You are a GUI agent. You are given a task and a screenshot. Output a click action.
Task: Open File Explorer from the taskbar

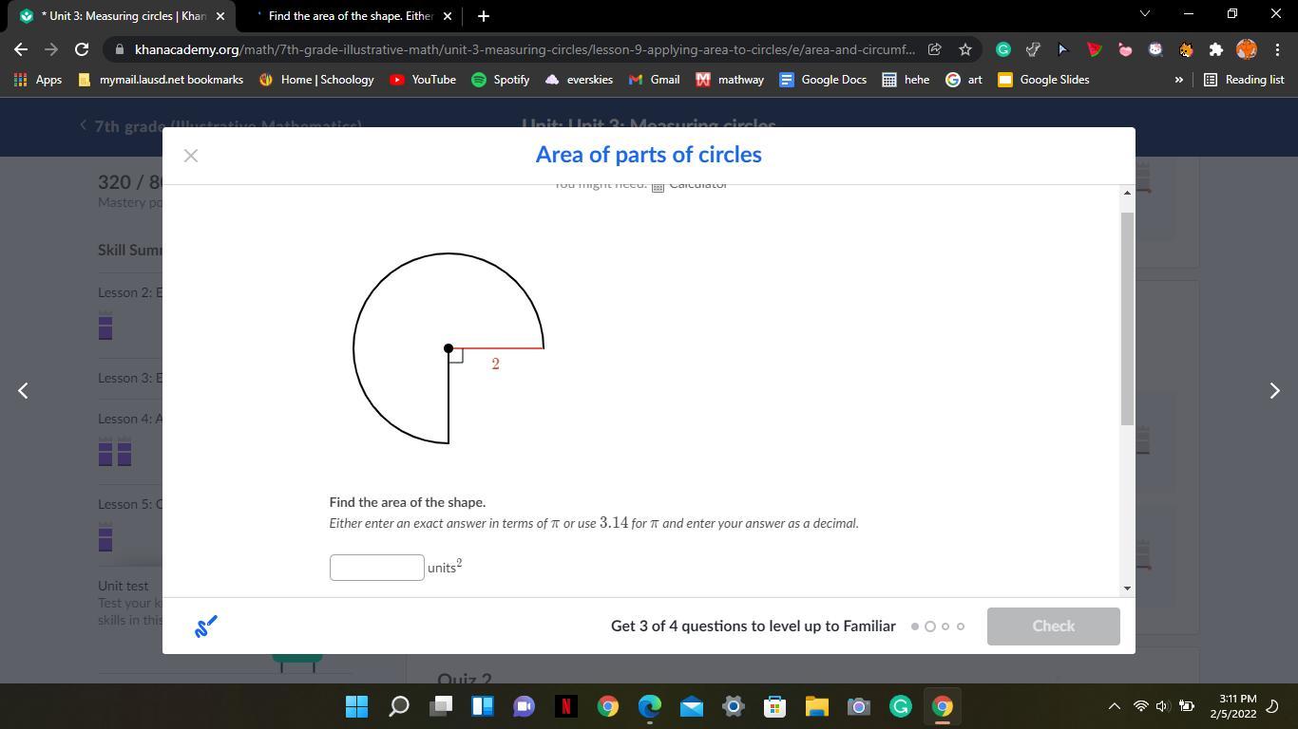(x=817, y=706)
